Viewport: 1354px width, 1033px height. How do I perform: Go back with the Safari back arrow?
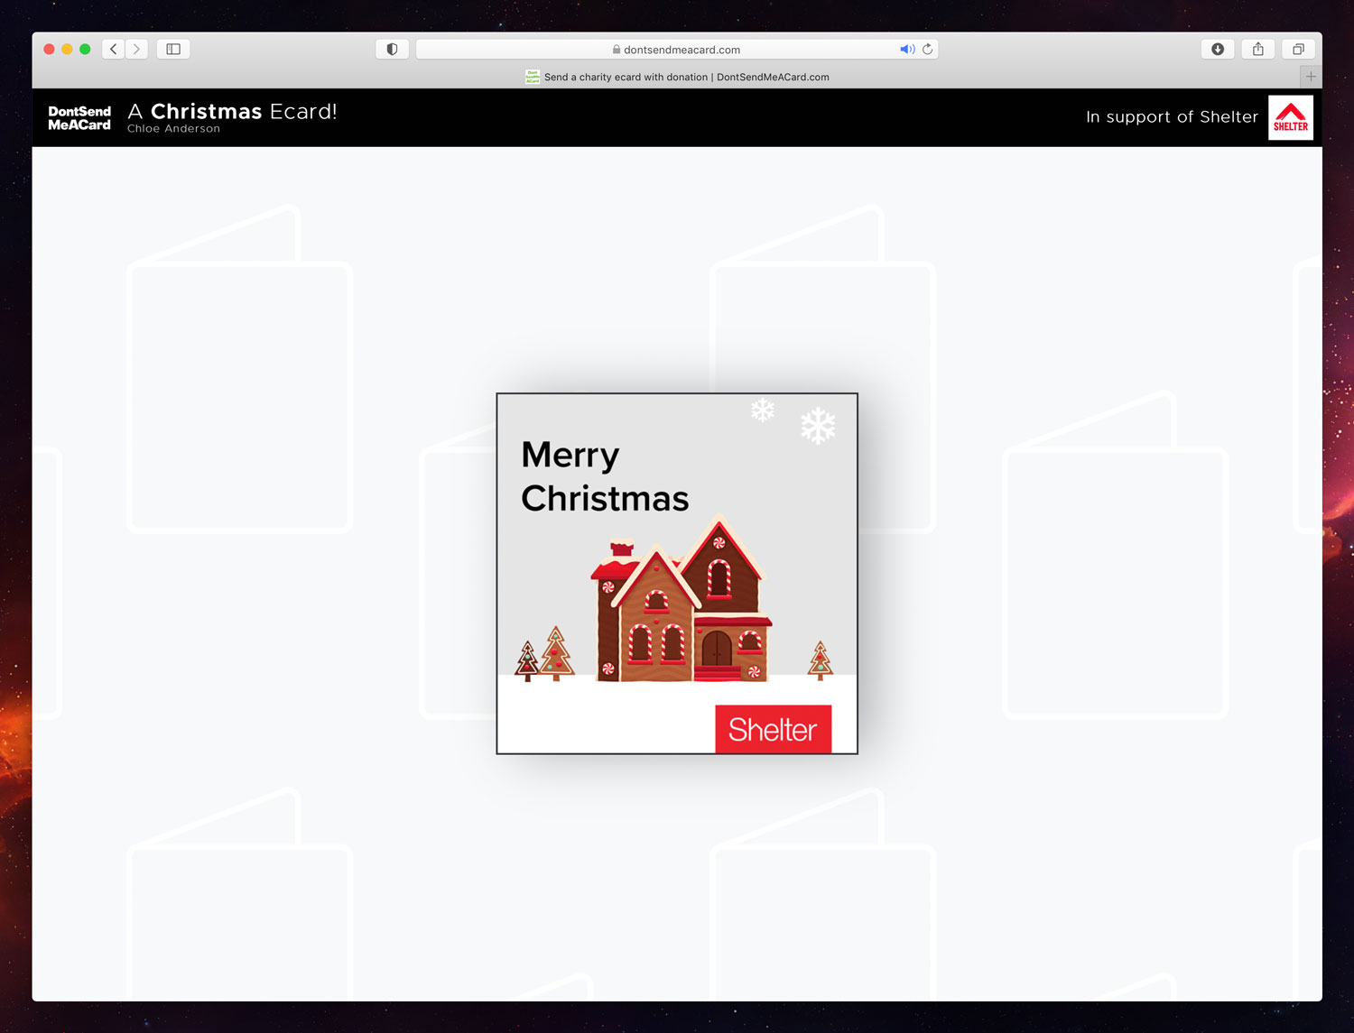pyautogui.click(x=114, y=50)
